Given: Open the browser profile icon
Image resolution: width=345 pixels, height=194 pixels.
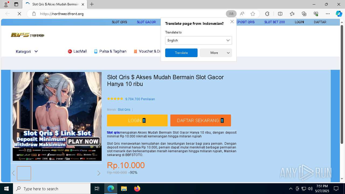Looking at the screenshot, I should pyautogui.click(x=6, y=4).
